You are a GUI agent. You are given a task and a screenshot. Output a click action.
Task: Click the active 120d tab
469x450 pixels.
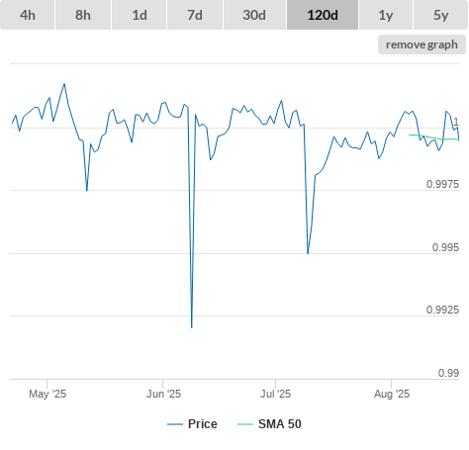[x=323, y=15]
